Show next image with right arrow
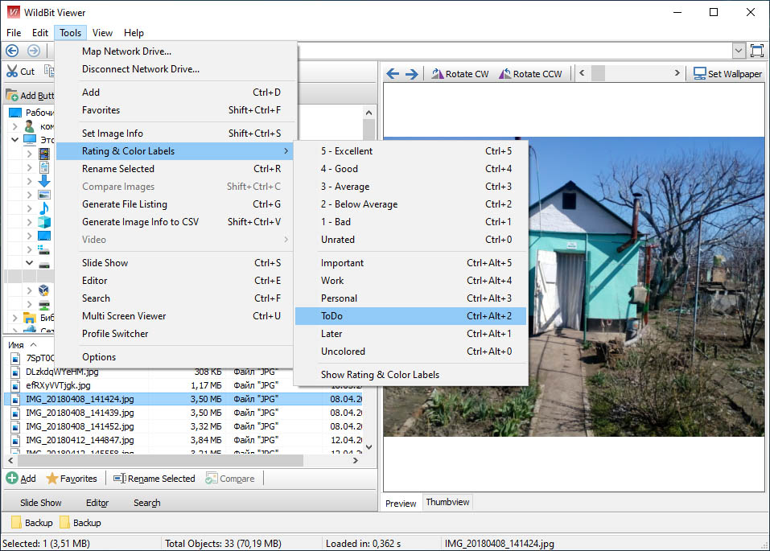 411,74
